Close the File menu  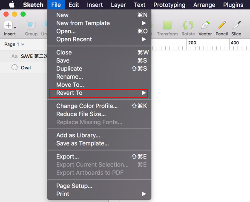pos(56,5)
